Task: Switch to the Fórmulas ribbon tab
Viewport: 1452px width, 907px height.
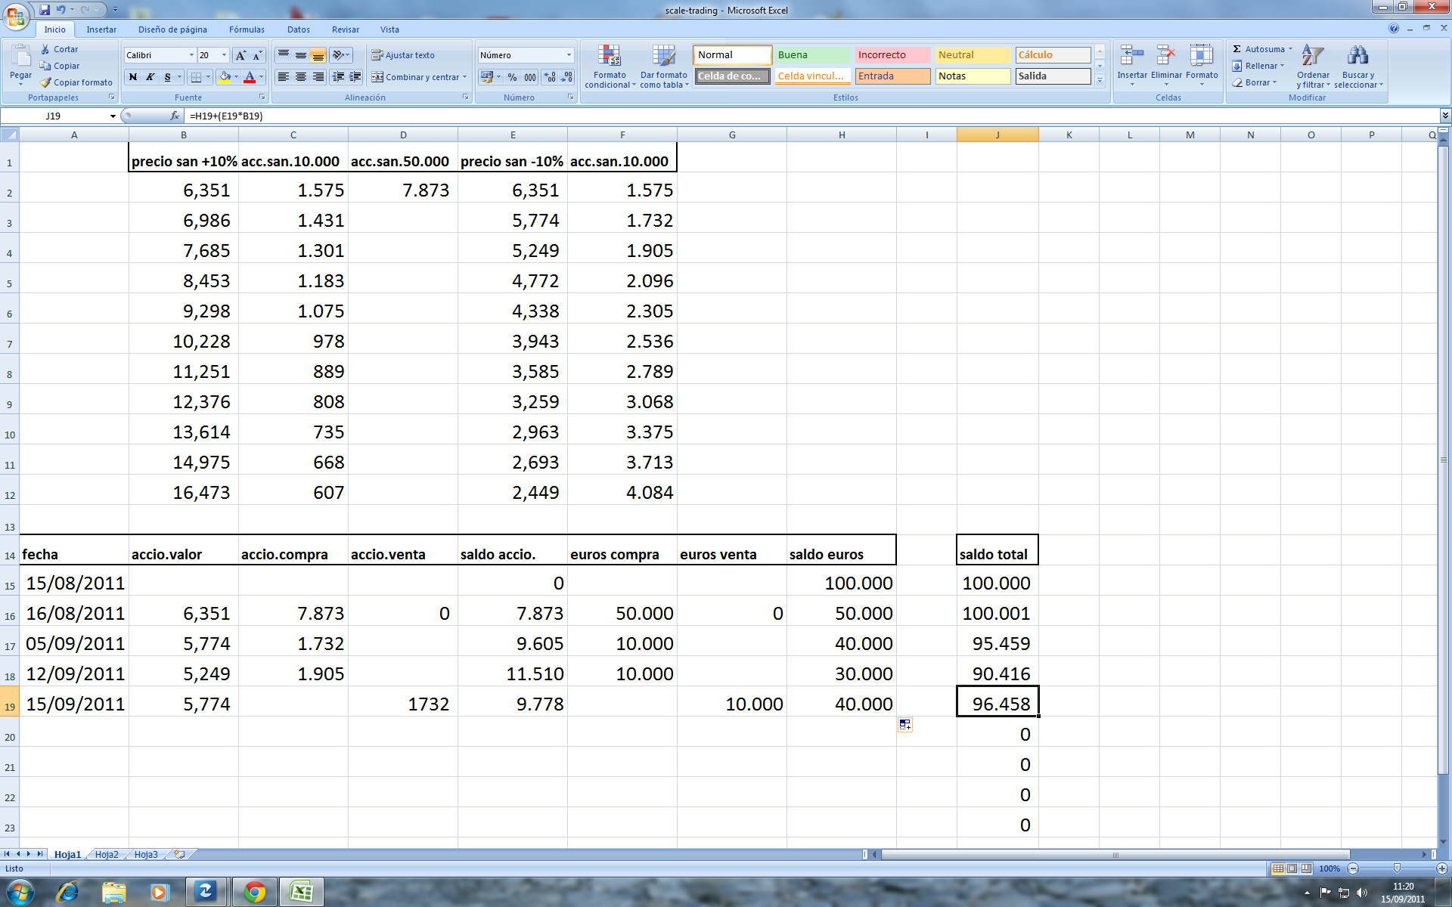Action: coord(247,29)
